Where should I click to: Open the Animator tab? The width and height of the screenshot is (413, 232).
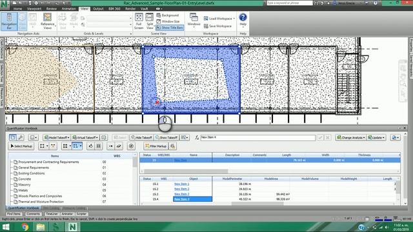point(67,214)
